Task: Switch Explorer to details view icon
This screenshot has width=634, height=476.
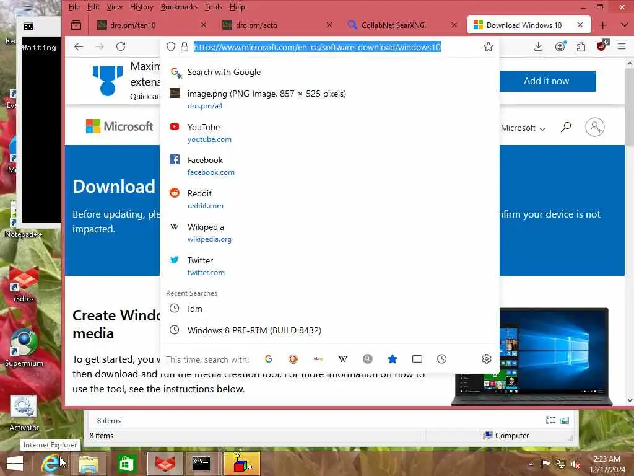Action: (550, 420)
